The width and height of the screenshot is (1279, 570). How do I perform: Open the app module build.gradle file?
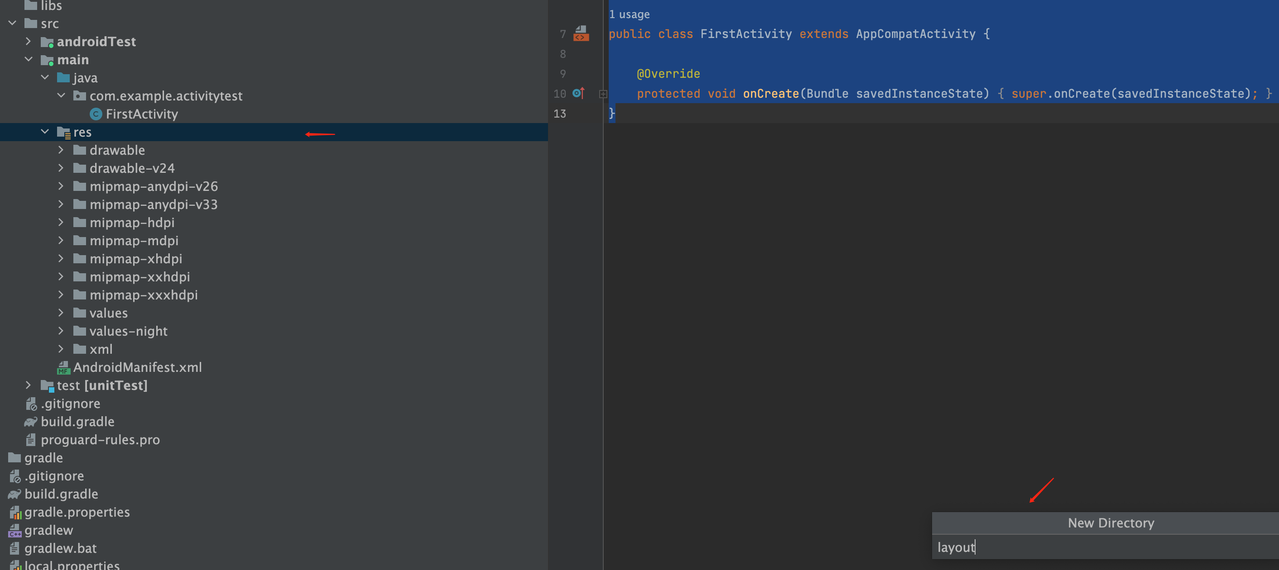pos(77,422)
